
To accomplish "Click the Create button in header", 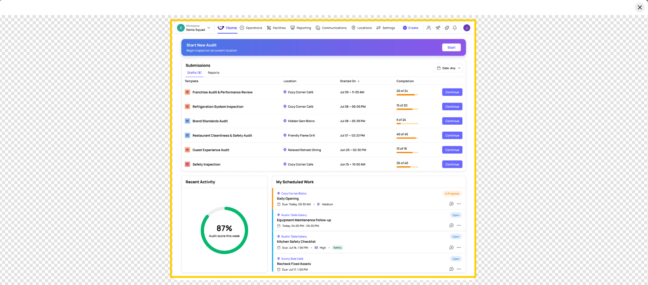I will pos(410,28).
